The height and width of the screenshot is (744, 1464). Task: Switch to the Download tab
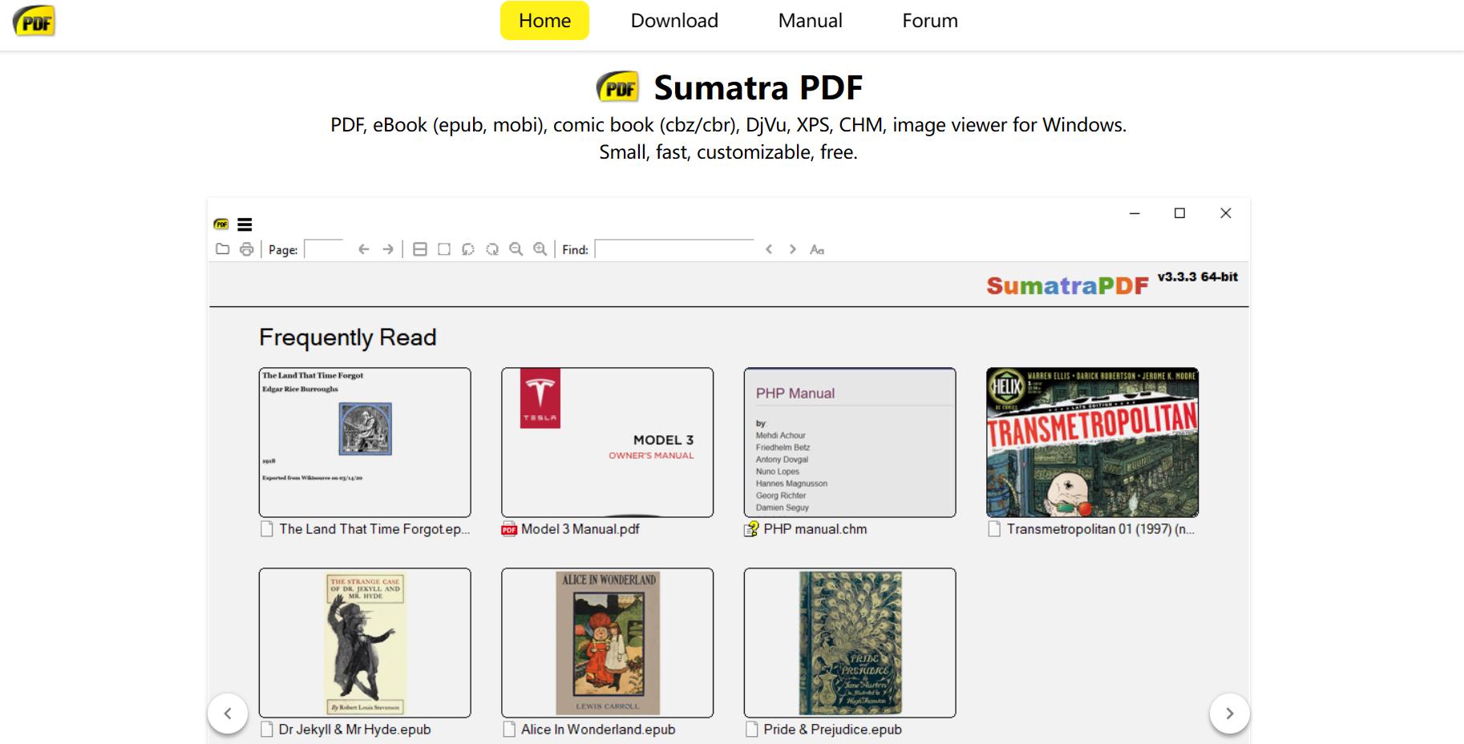(x=673, y=21)
